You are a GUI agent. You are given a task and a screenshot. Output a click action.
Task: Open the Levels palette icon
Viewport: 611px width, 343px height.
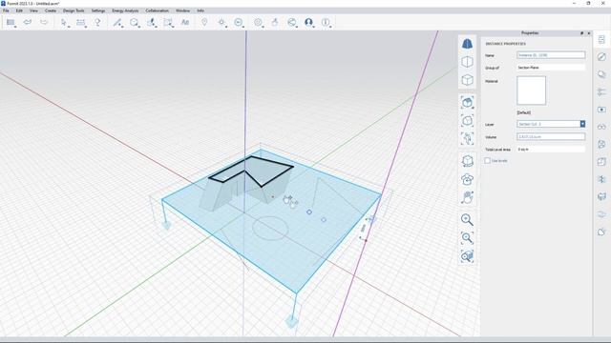coord(601,91)
